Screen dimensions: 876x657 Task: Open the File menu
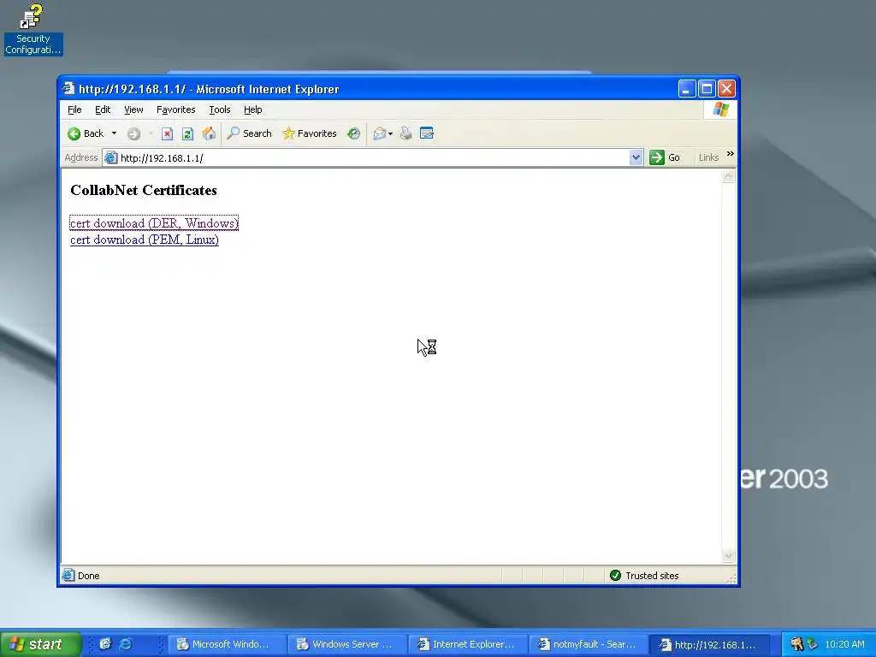pos(74,109)
